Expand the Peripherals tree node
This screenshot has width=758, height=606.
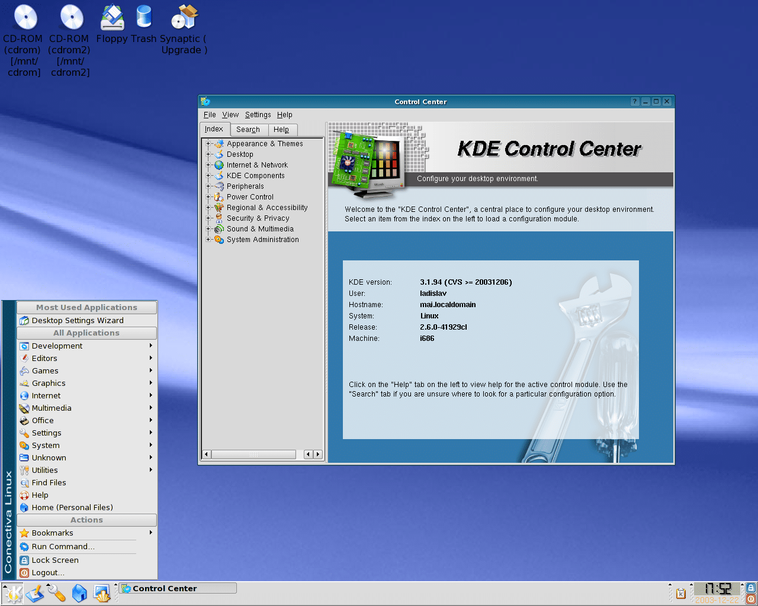click(x=208, y=186)
